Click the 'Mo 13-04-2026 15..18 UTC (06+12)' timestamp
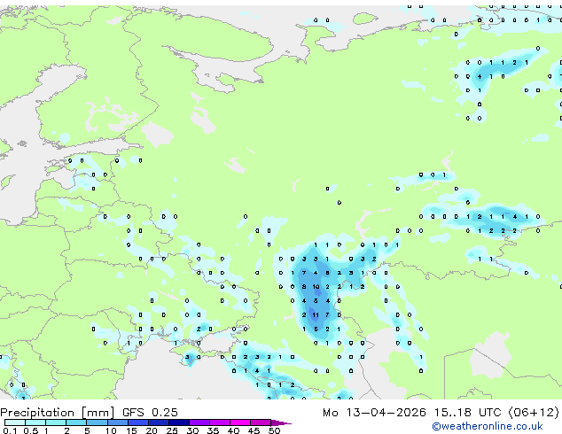The image size is (562, 434). tap(441, 413)
